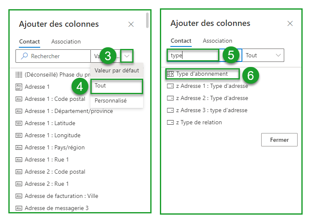311x223 pixels.
Task: Expand the filter dropdown chevron in left panel
Action: coord(127,56)
